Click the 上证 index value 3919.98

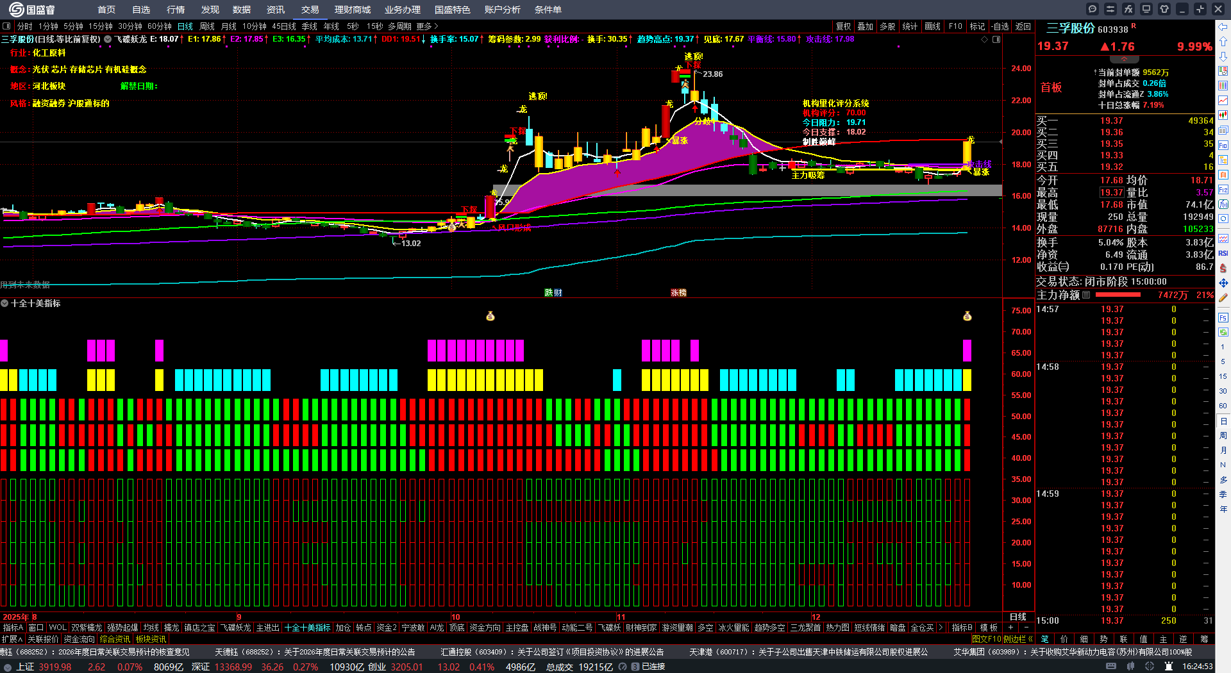(x=55, y=667)
